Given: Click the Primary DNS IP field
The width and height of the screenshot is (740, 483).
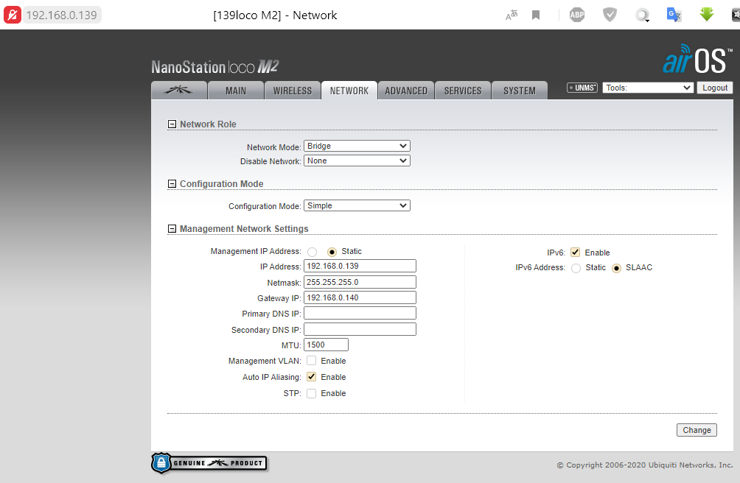Looking at the screenshot, I should (360, 314).
